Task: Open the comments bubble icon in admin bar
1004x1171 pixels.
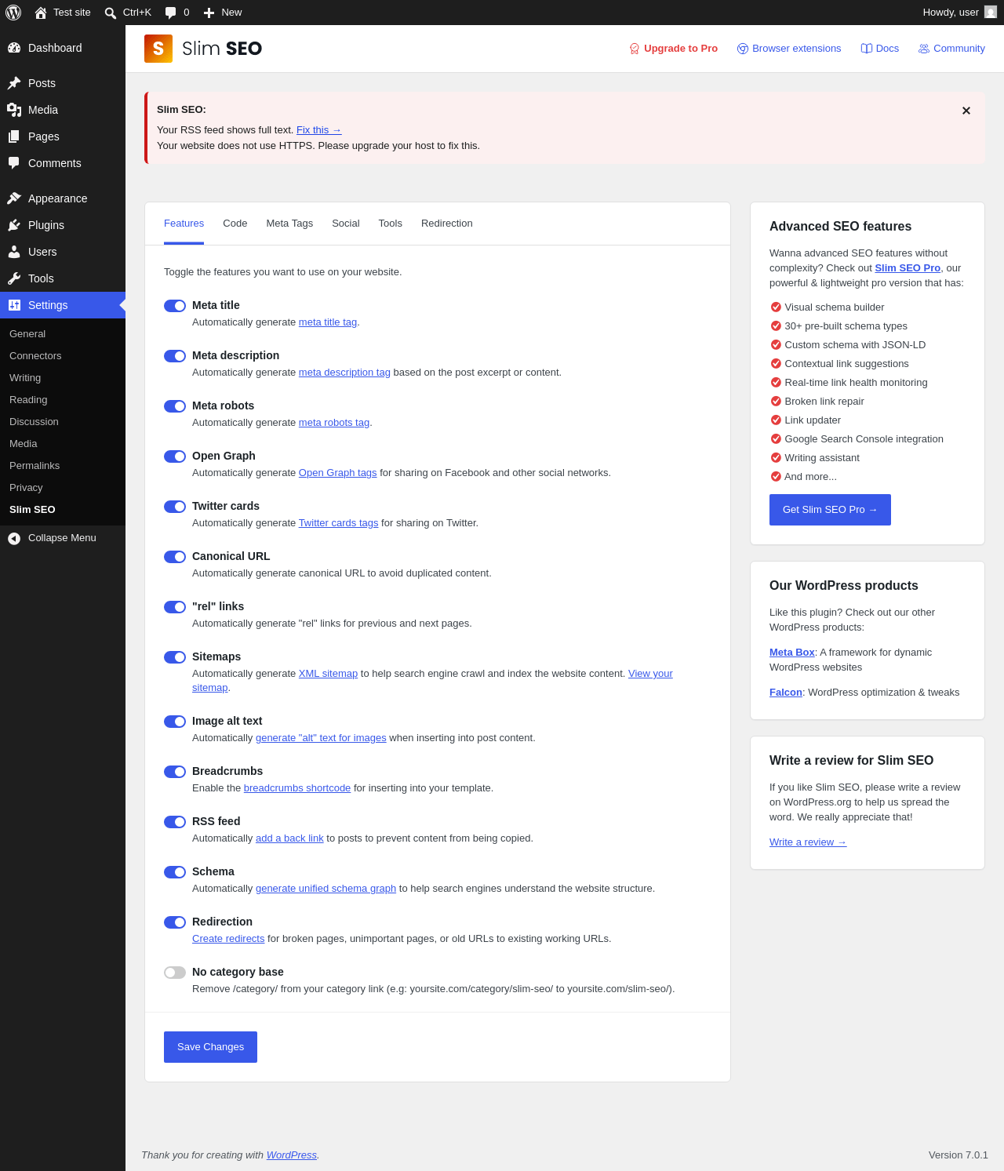Action: 171,13
